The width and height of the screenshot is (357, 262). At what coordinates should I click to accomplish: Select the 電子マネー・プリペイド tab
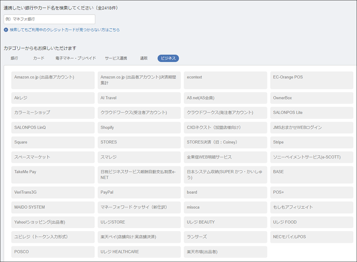(76, 58)
